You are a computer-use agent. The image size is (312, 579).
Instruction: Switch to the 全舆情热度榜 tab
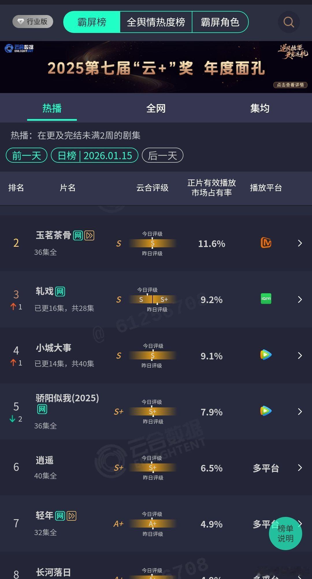156,22
